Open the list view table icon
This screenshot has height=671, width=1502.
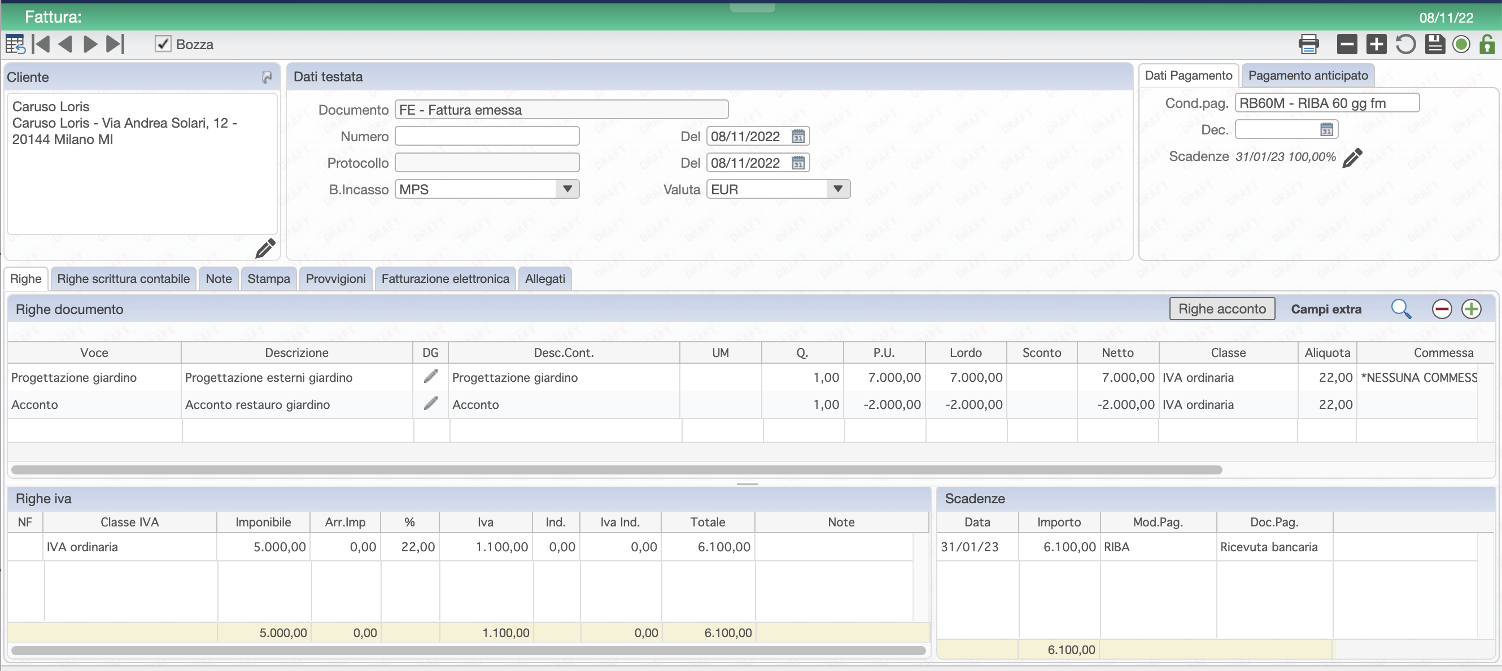[15, 45]
